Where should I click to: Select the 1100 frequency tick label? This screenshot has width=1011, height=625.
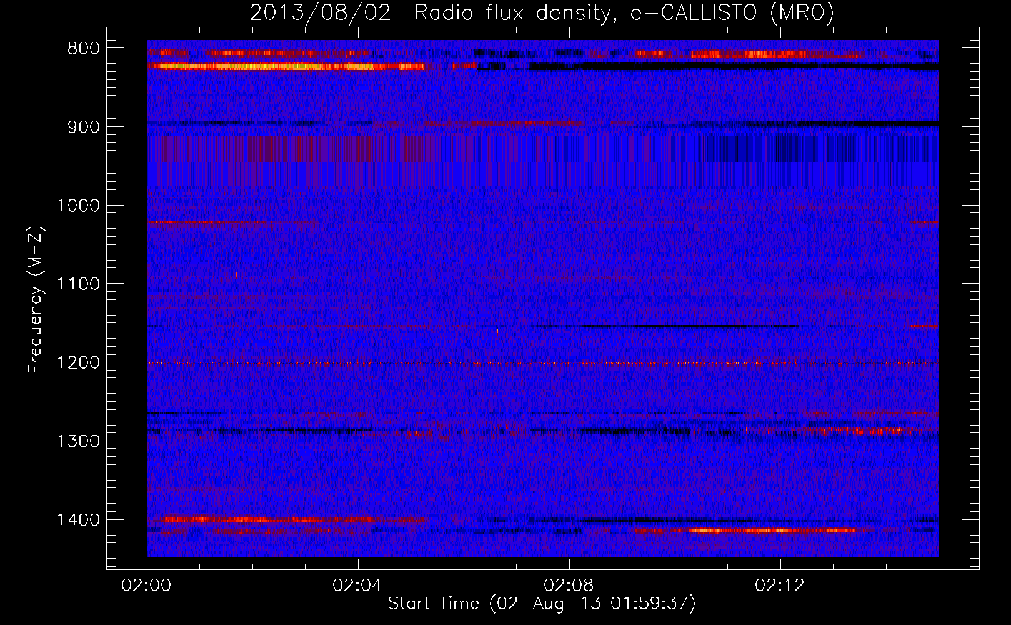[x=79, y=284]
